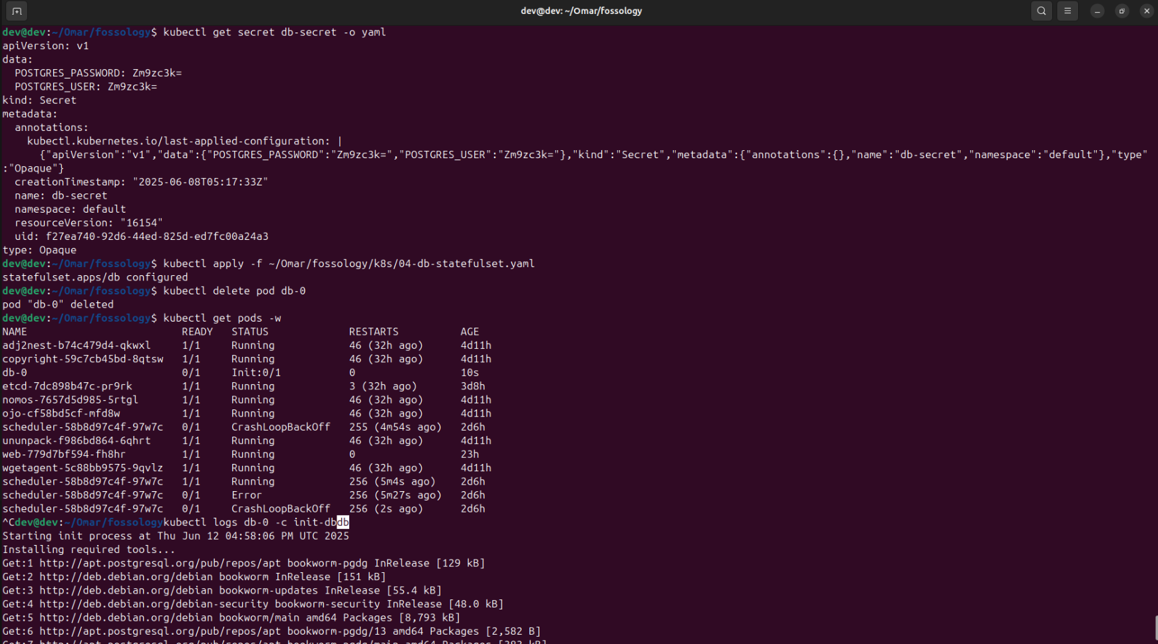Click the Get:6 bookworm-pgdg/13 Packages line
The image size is (1158, 644).
click(271, 631)
